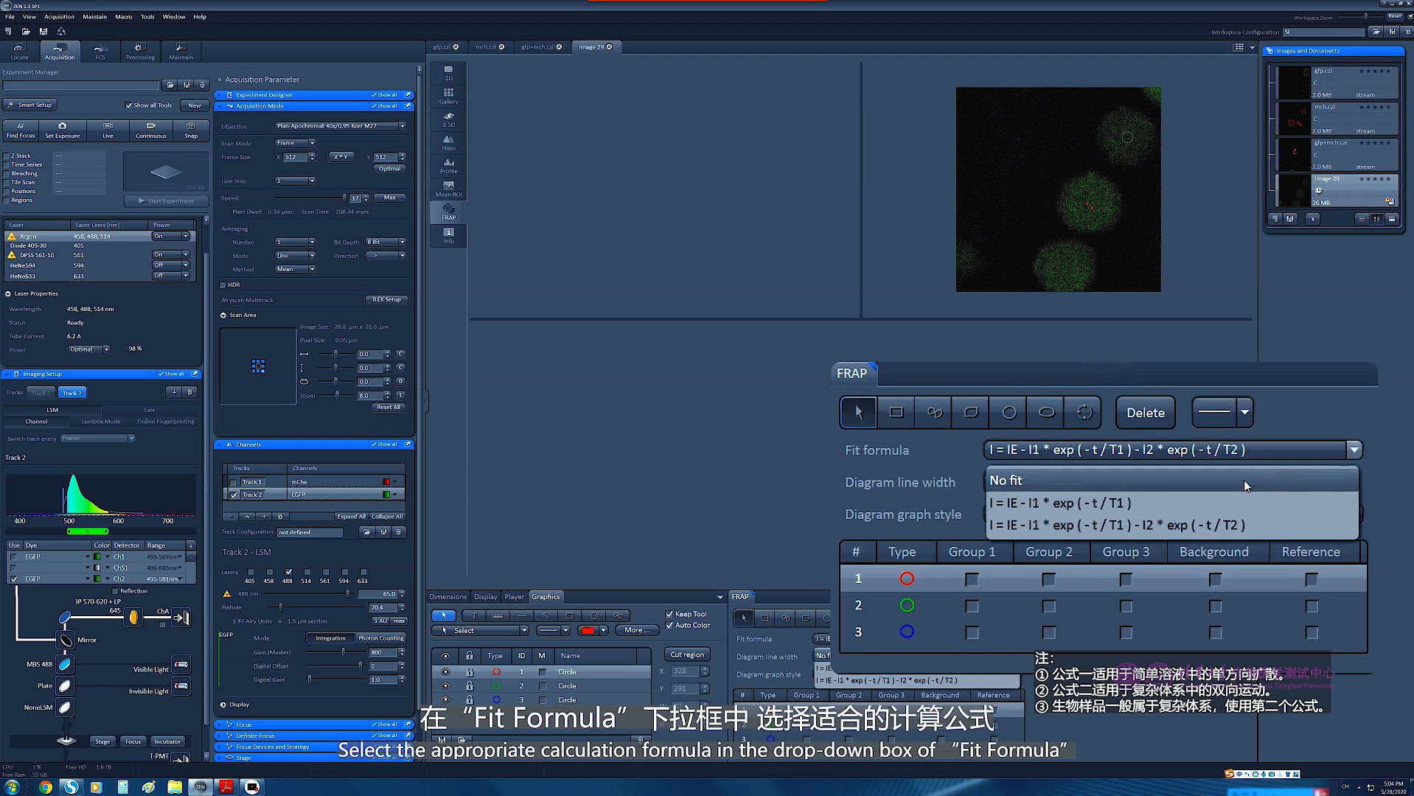The width and height of the screenshot is (1414, 796).
Task: Open the Histo view
Action: pyautogui.click(x=448, y=143)
